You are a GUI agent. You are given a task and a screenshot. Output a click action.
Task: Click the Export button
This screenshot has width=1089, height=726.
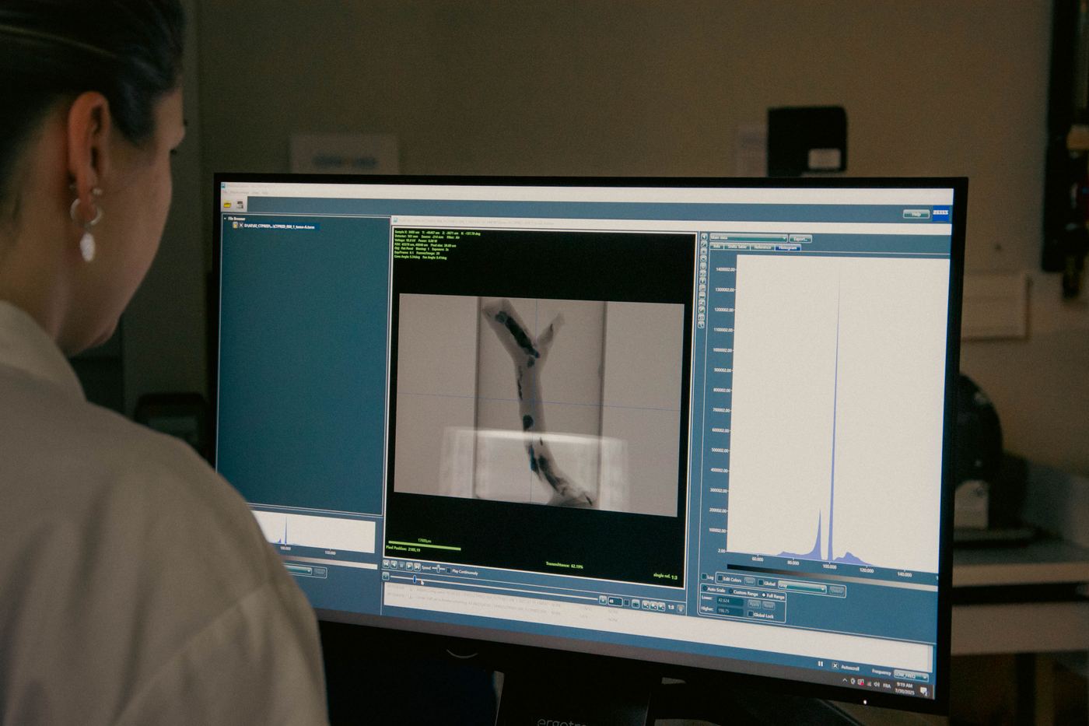pos(800,239)
